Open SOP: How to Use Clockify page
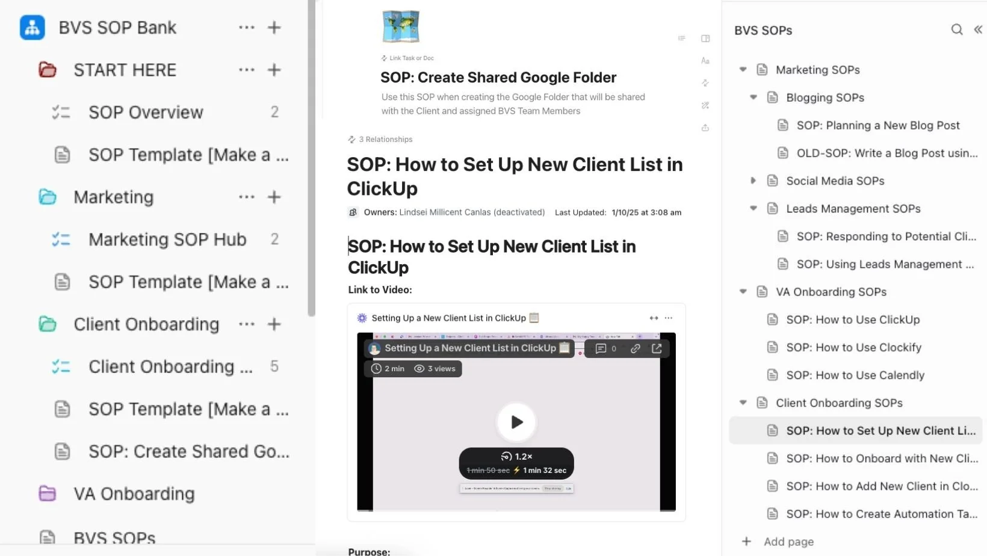Viewport: 987px width, 556px height. (853, 347)
